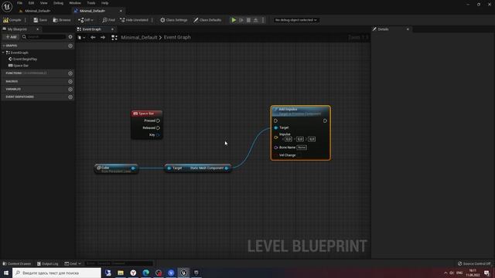The image size is (495, 278).
Task: Click the skip/advance frame playback icon
Action: pos(241,20)
